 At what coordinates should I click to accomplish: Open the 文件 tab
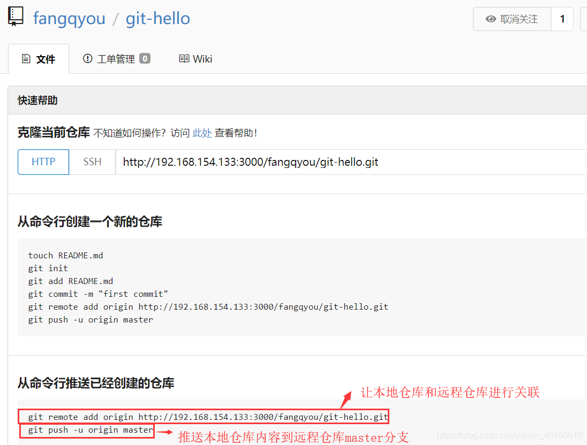point(39,59)
